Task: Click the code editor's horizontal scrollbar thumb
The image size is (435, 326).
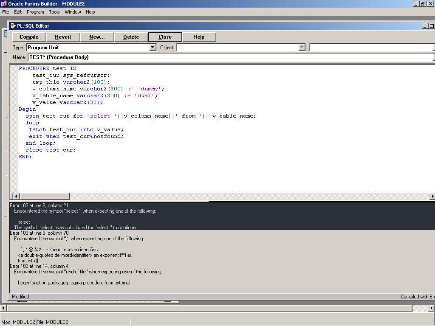Action: (44, 197)
